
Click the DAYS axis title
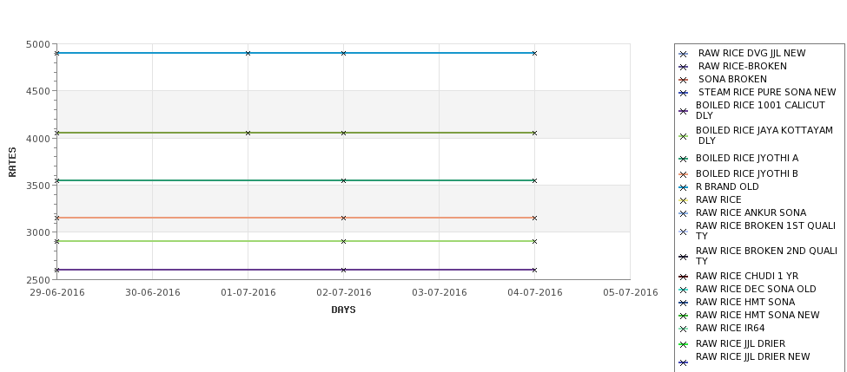point(343,310)
